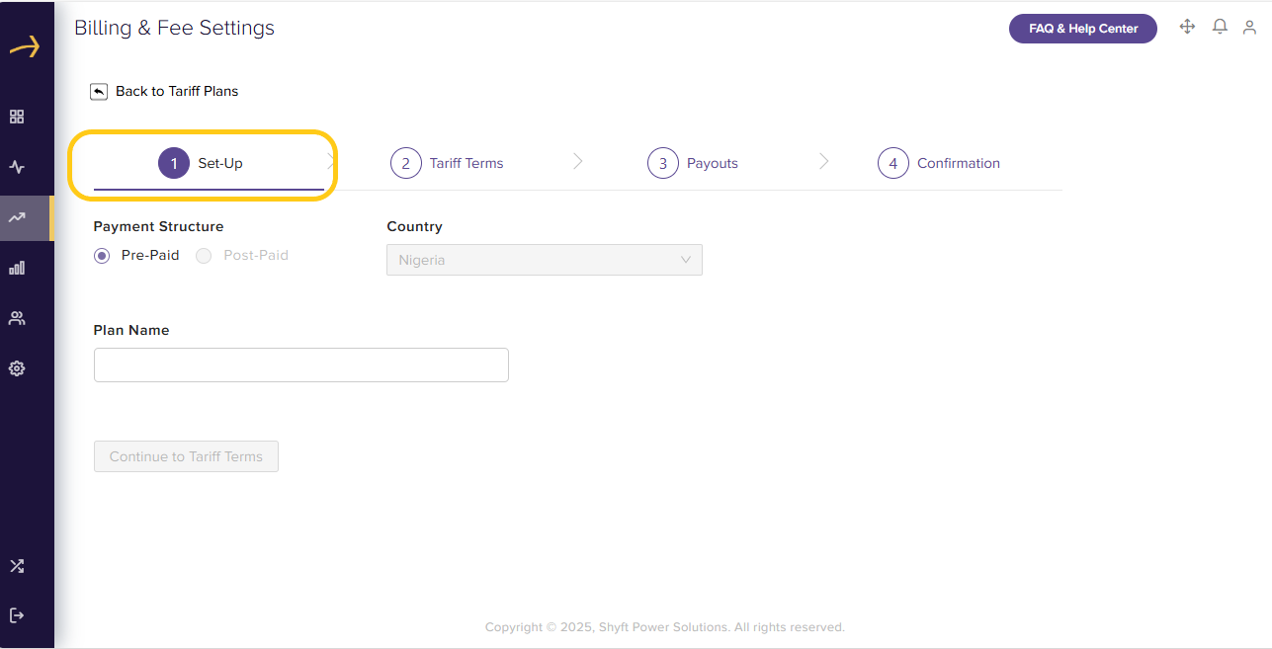
Task: Go to the Confirmation step tab
Action: [939, 163]
